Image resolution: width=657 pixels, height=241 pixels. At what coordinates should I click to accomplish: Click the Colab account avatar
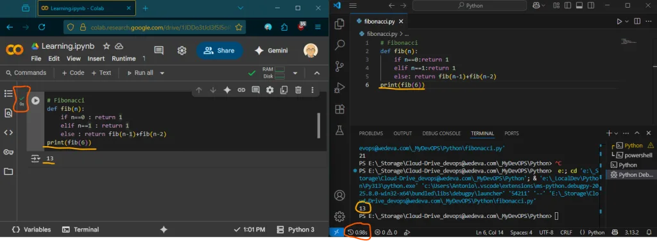pyautogui.click(x=311, y=51)
